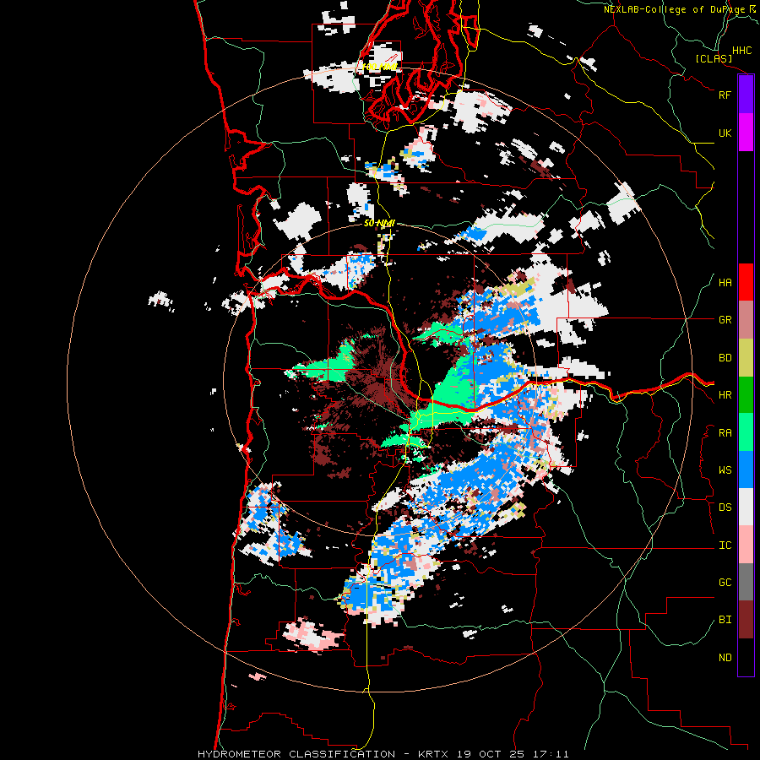
Task: Click the UK magenta legend swatch
Action: (x=746, y=133)
